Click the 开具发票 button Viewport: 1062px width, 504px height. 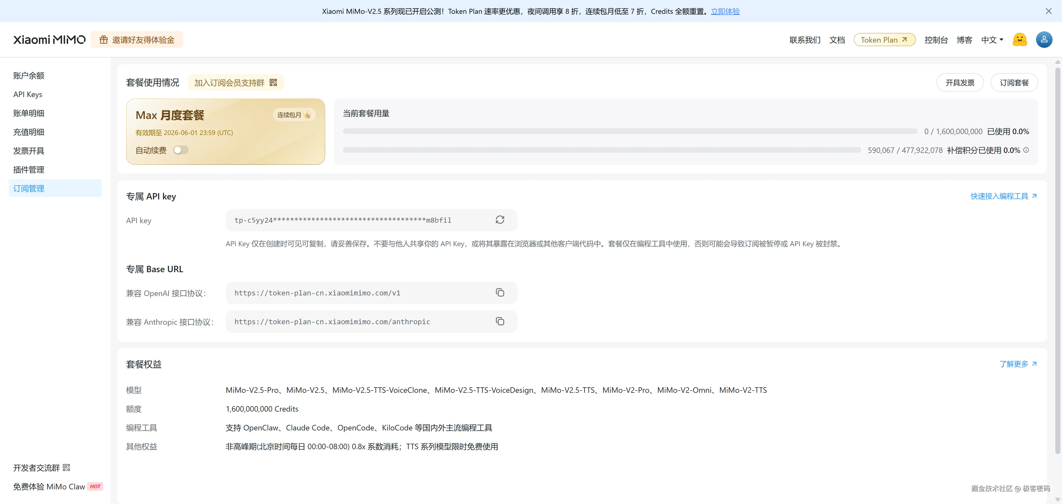click(x=960, y=82)
